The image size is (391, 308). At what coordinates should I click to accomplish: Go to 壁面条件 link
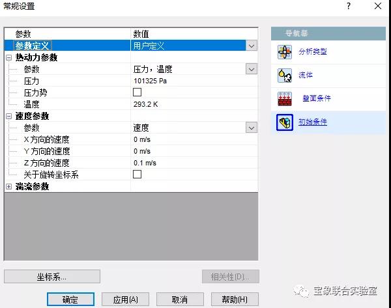click(x=317, y=98)
